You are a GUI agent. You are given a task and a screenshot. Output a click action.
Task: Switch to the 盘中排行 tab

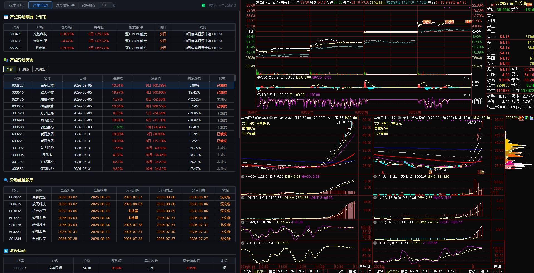[16, 5]
